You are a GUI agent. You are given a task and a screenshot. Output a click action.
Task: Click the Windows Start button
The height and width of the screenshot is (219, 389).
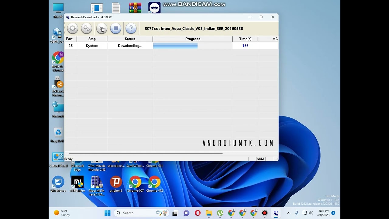108,213
